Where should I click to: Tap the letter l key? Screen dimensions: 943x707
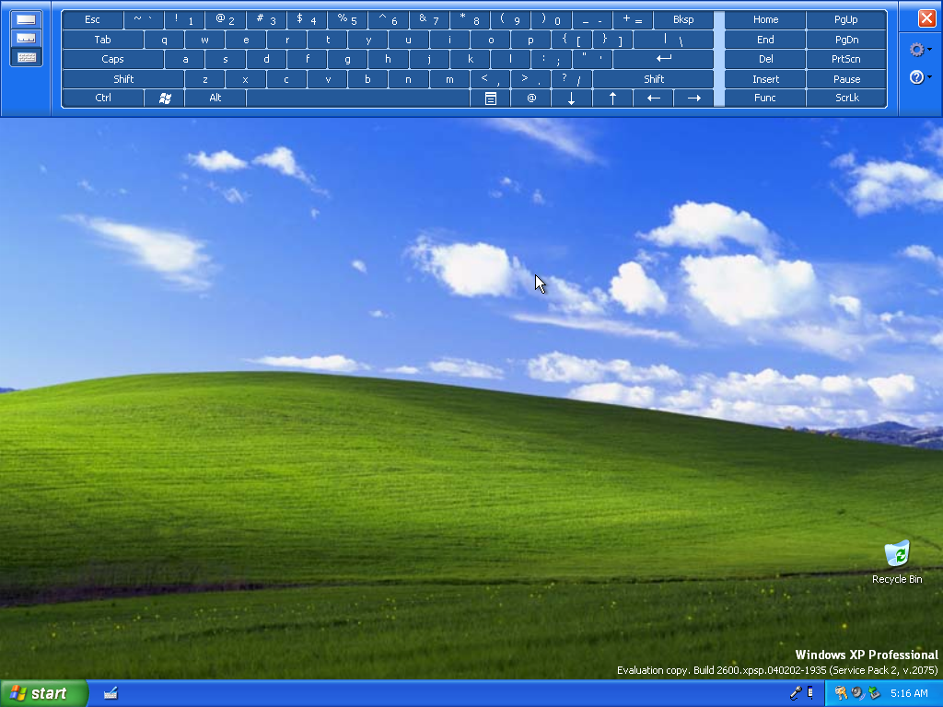coord(510,59)
